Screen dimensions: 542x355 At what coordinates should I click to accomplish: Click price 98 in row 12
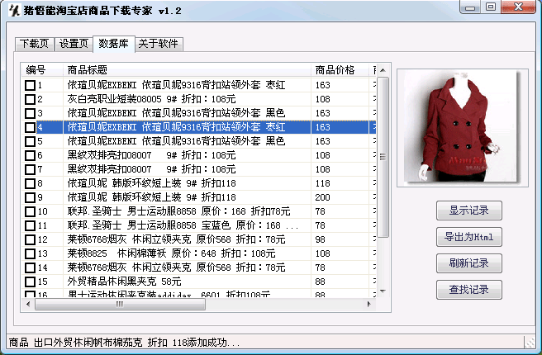point(320,239)
